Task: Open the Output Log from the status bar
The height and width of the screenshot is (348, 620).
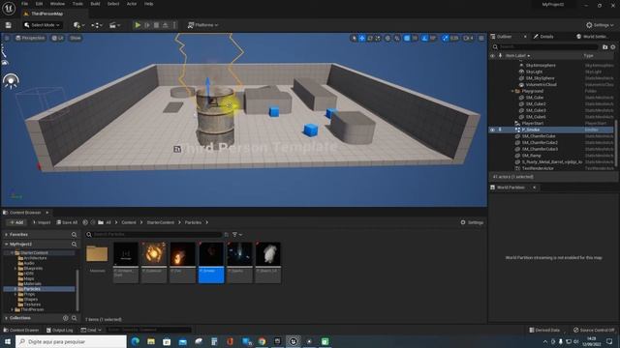Action: 60,330
